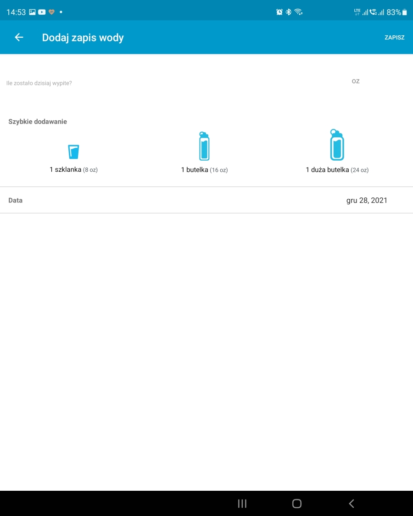Screen dimensions: 413x516
Task: Tap the large 24 oz bottle icon
Action: 337,145
